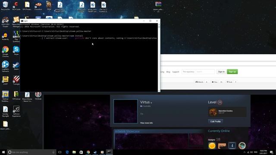Select the GPU Tweak folder icon on desktop
The width and height of the screenshot is (276, 155).
(27, 6)
